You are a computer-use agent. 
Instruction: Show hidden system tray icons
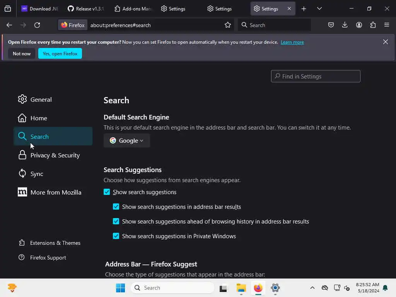pos(312,288)
